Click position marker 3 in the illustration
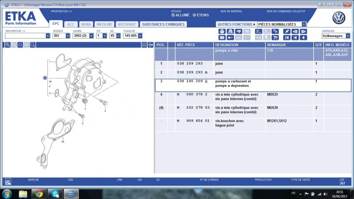Screen dimensions: 354x199 45,78
